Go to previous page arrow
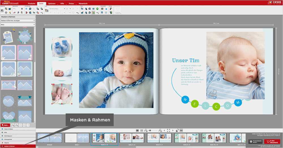Viewport: 283px width, 148px height. tap(164, 130)
